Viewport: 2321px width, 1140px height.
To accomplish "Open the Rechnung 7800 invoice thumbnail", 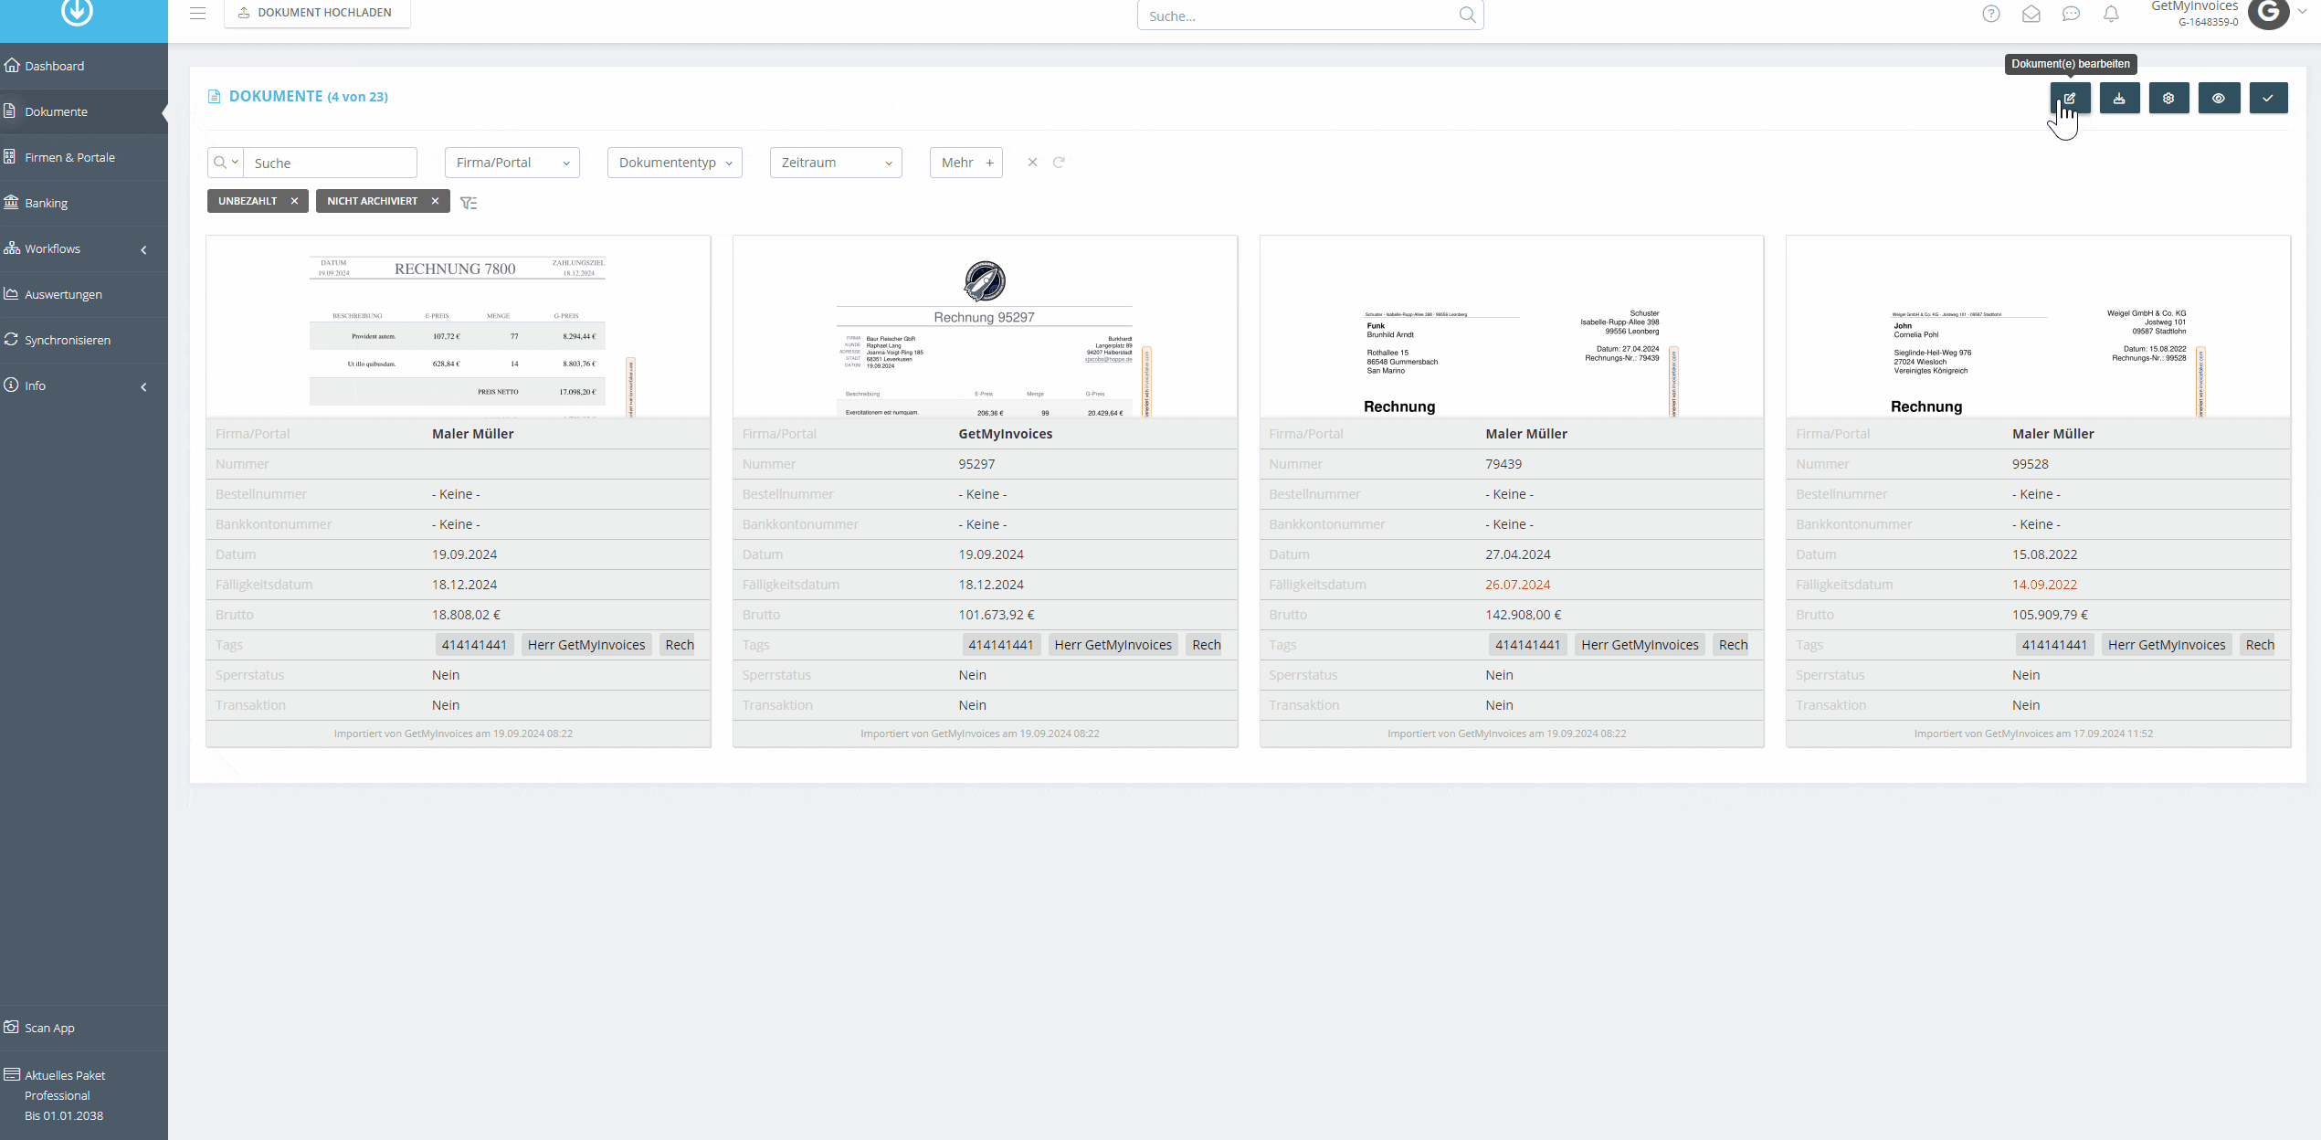I will pos(459,327).
